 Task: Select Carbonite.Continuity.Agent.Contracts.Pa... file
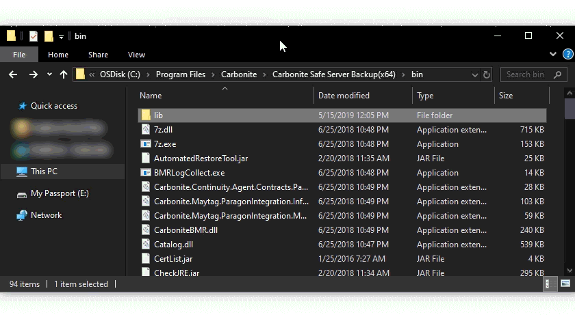(231, 187)
